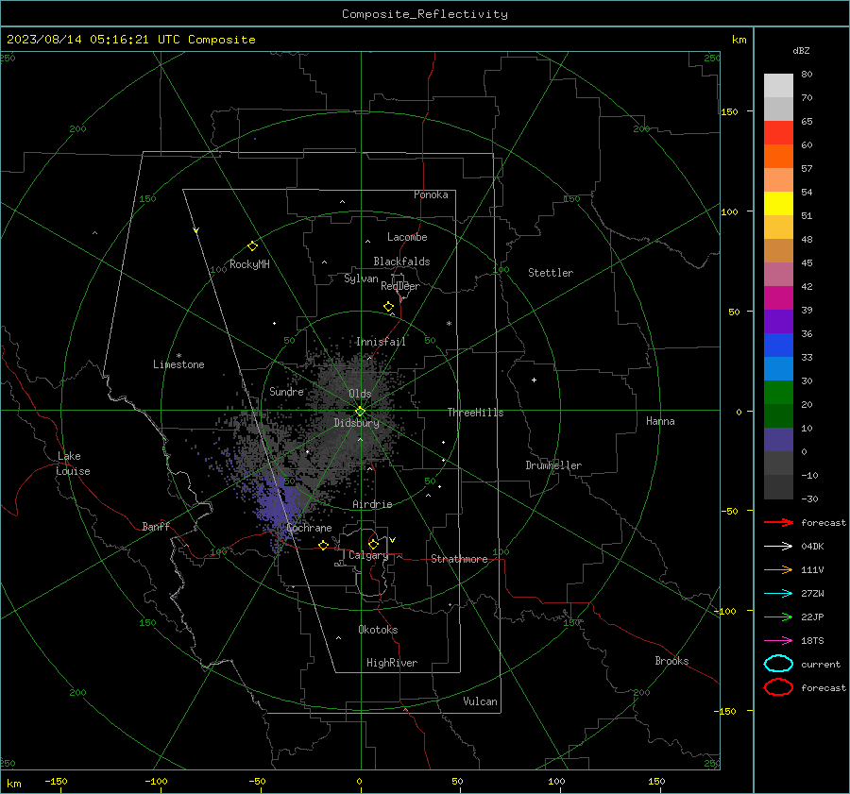Click the Stettler town label
Screen dimensions: 850x794
tap(551, 273)
